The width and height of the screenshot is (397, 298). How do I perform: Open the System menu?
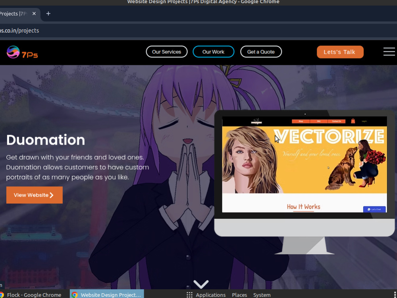point(262,295)
